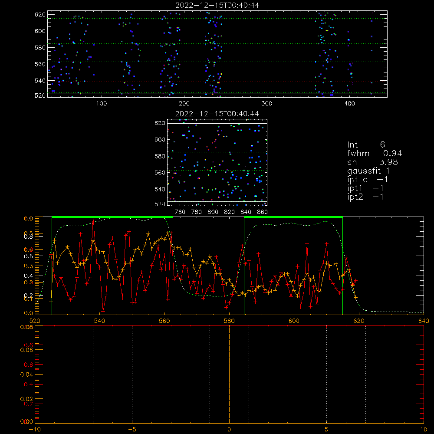Click x-axis label 540 on profile plot

(100, 321)
